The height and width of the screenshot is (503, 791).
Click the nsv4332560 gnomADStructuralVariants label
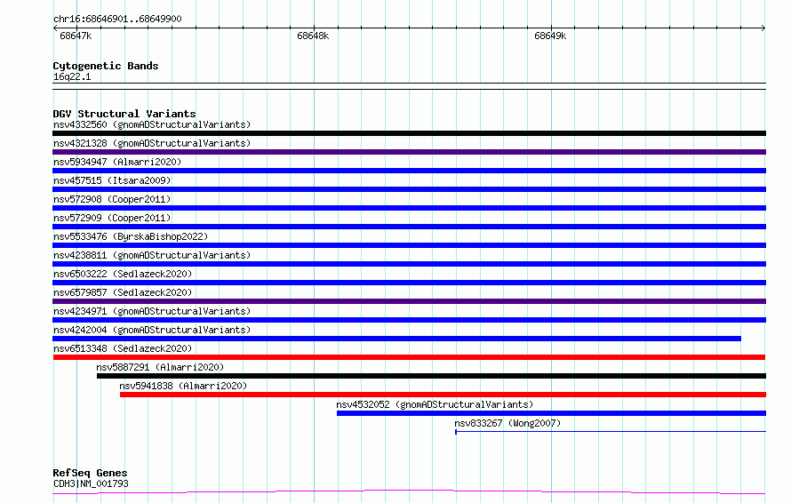(152, 124)
